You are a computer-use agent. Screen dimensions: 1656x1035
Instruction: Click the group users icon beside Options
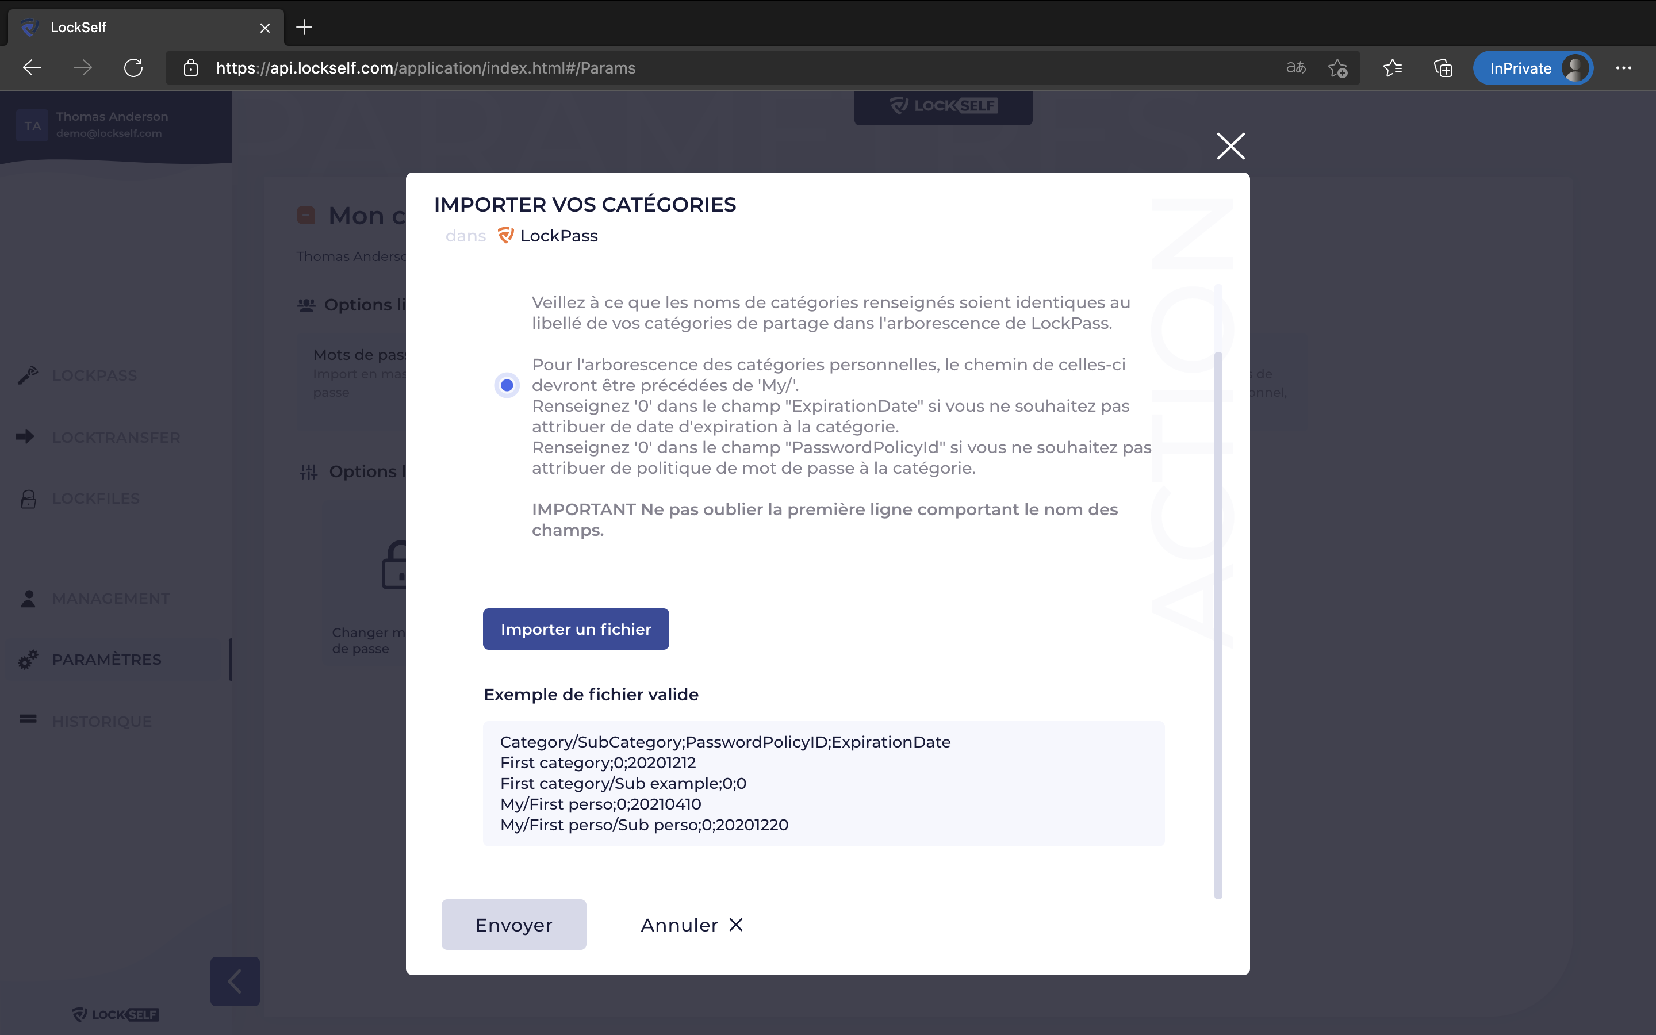click(x=306, y=305)
